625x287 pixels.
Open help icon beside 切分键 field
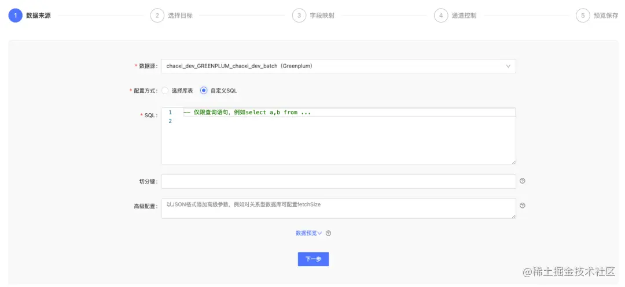(523, 181)
